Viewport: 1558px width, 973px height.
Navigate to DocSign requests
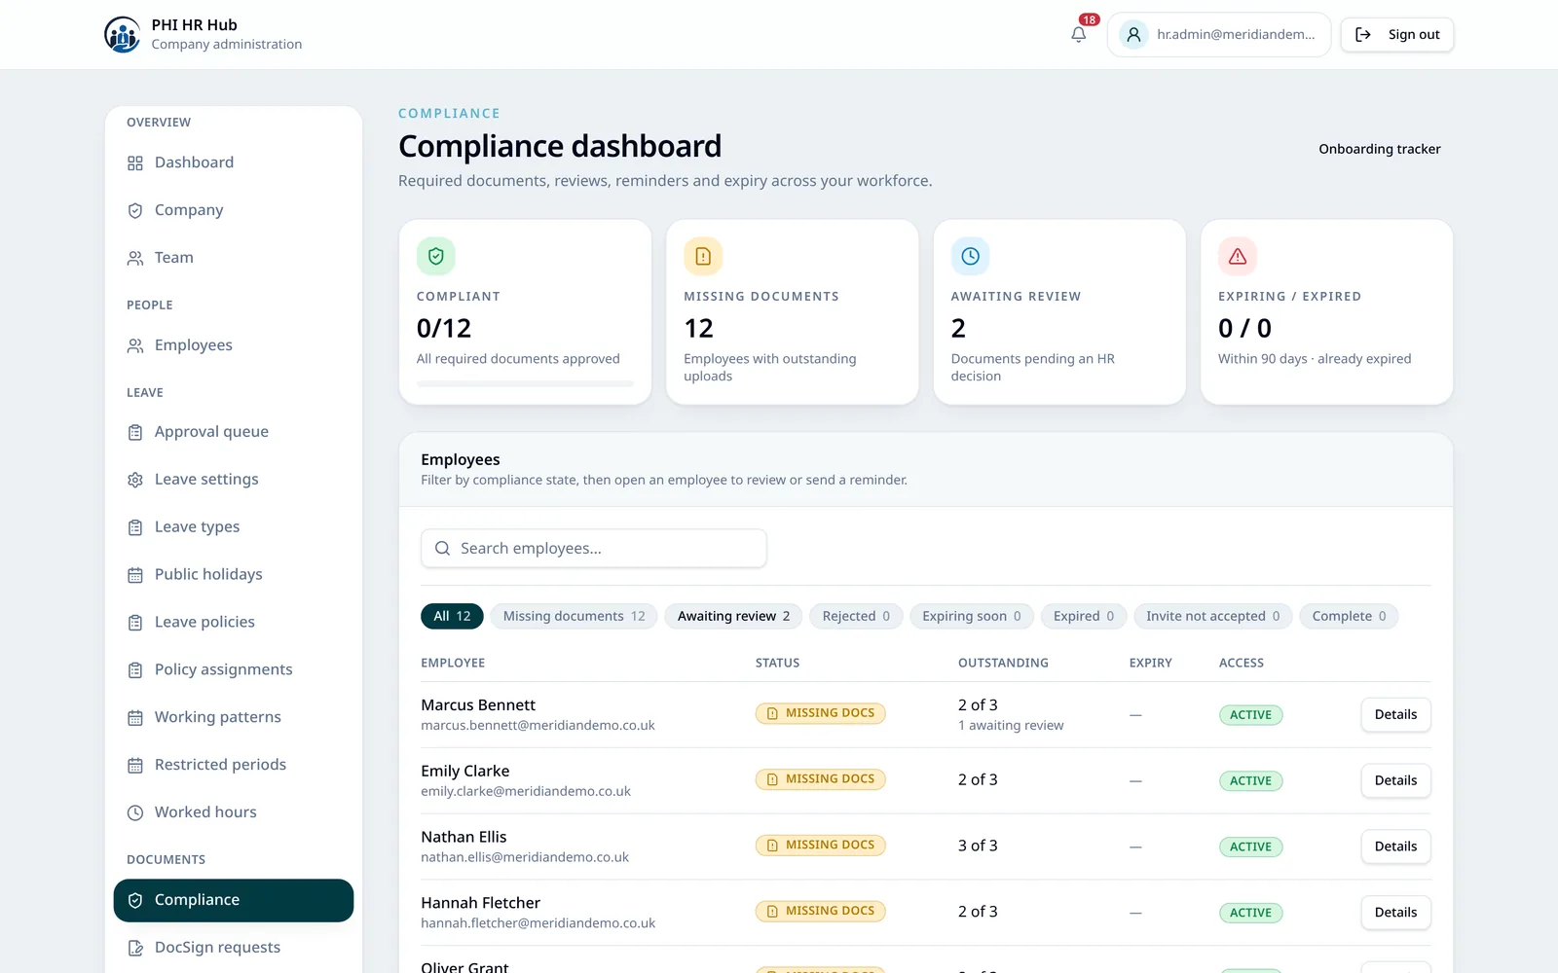(234, 949)
